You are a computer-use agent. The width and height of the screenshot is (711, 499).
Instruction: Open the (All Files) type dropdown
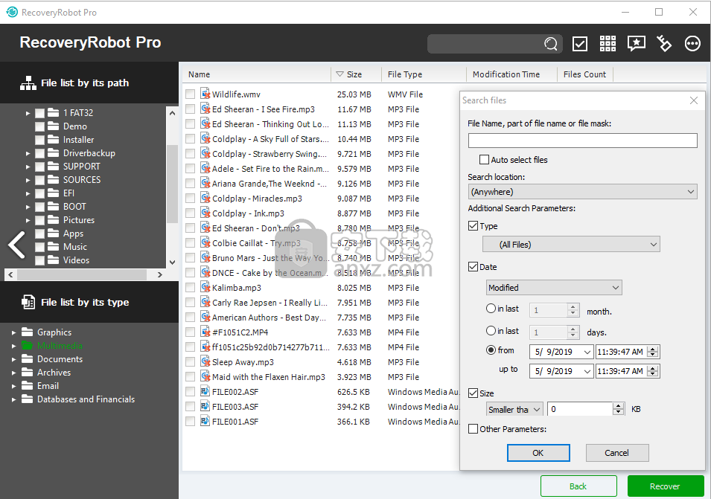tap(571, 245)
